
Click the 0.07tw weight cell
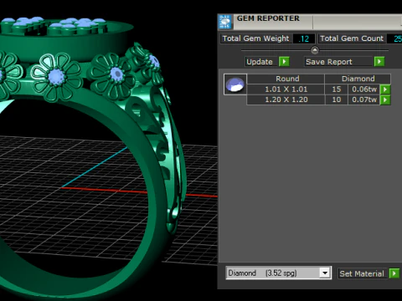(364, 99)
